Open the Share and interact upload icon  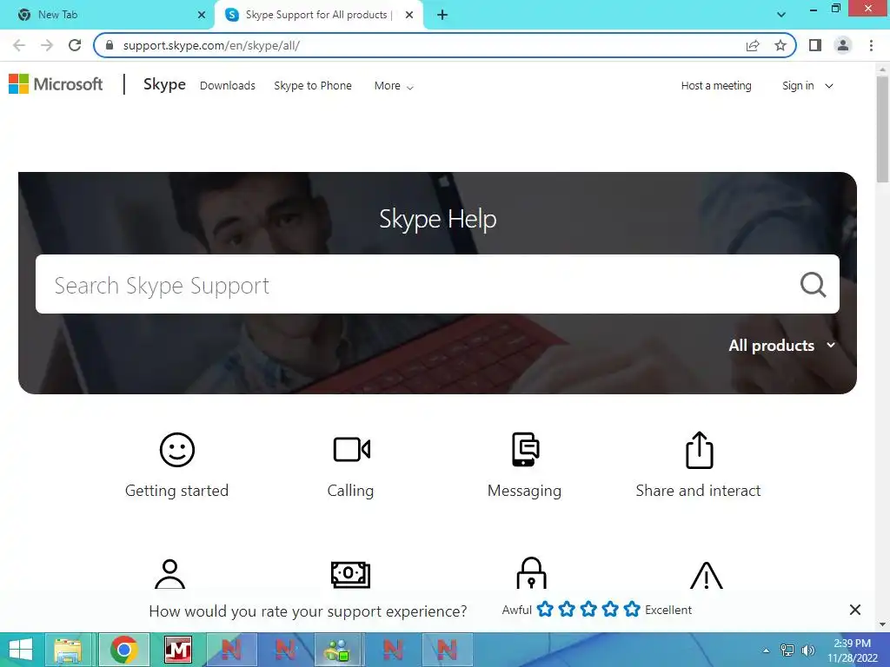[700, 451]
